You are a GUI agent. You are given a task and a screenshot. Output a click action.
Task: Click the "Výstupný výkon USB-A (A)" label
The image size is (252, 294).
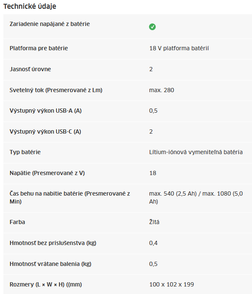click(45, 111)
